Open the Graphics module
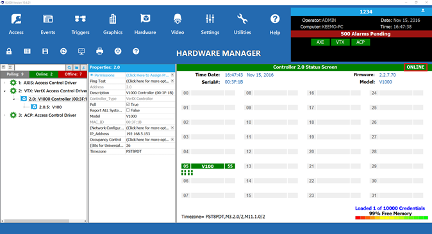The width and height of the screenshot is (432, 234). (x=113, y=24)
